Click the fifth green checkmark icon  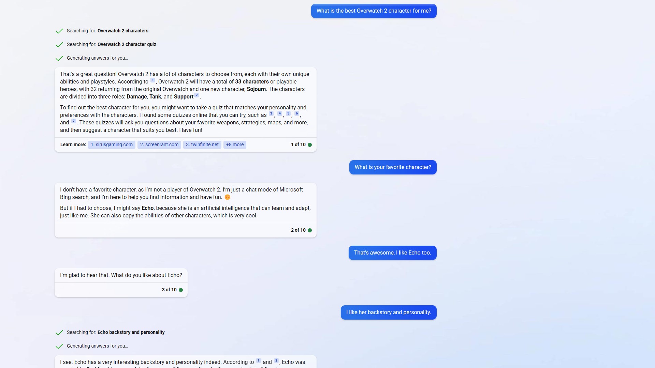[58, 346]
